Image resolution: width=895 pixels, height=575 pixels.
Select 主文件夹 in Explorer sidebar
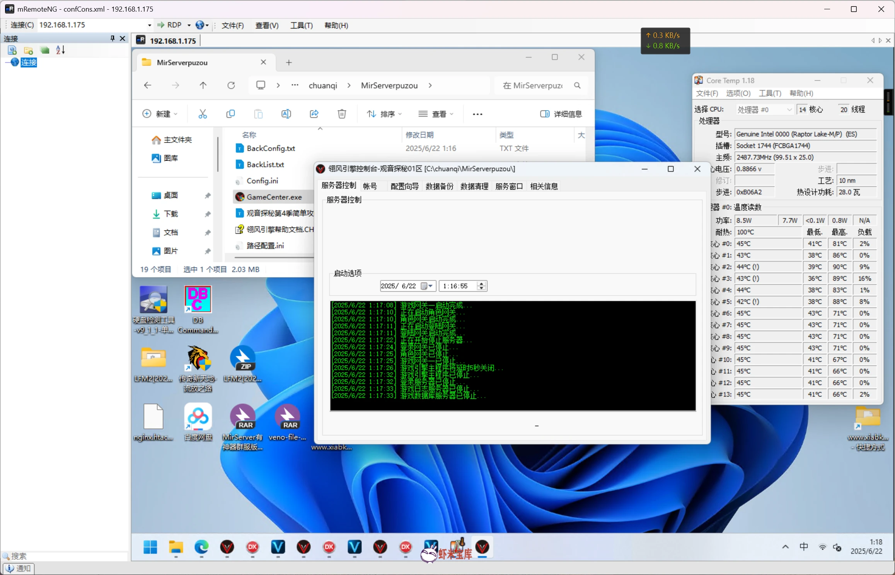click(x=172, y=140)
